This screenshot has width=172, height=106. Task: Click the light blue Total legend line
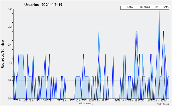click(x=124, y=7)
